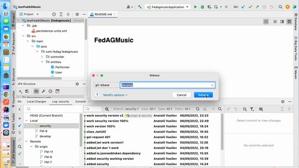The height and width of the screenshot is (168, 299).
Task: Open Git log settings gear
Action: [x=107, y=109]
